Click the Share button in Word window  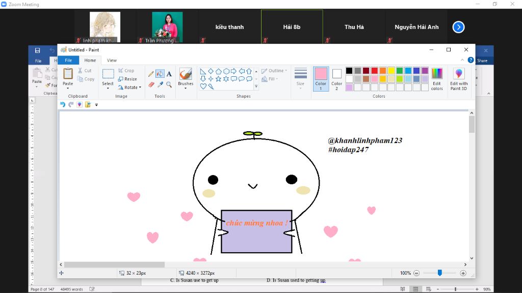pyautogui.click(x=482, y=61)
